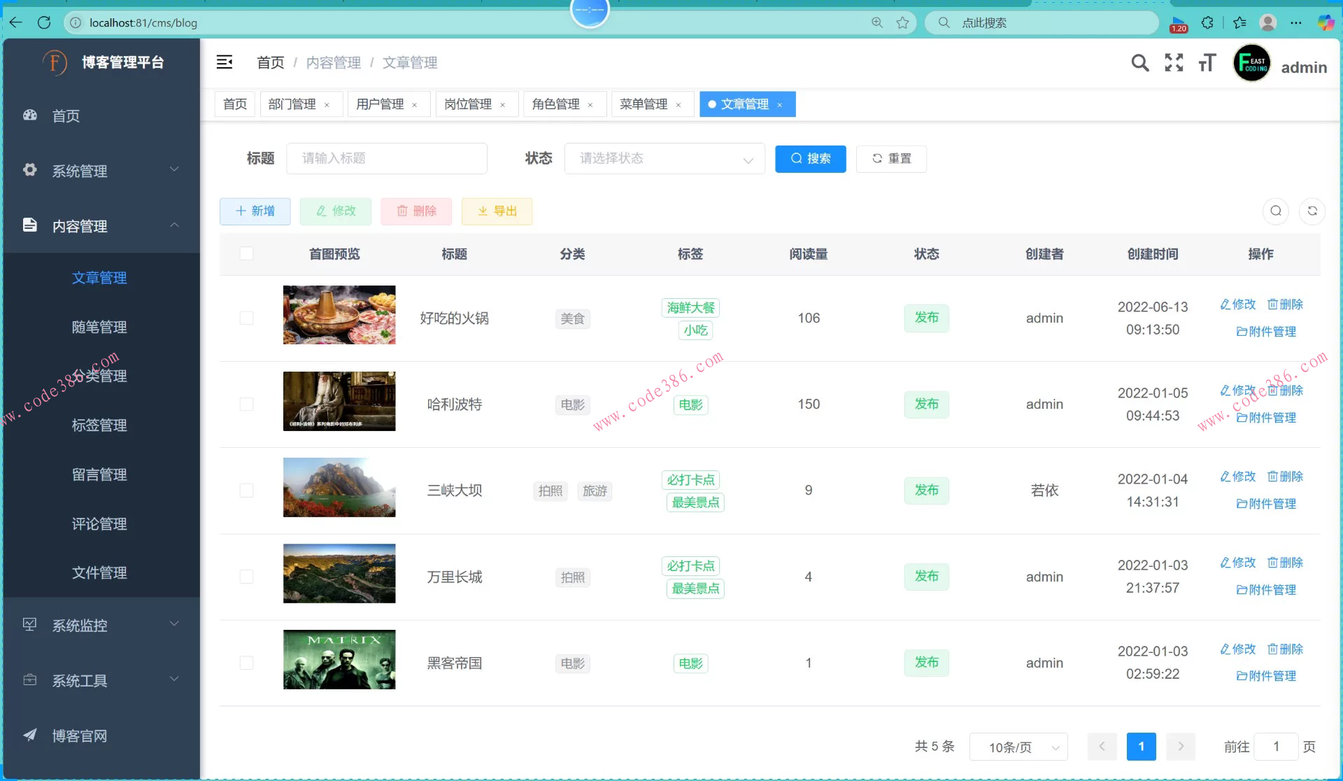
Task: Open the font size adjustment icon
Action: (x=1207, y=62)
